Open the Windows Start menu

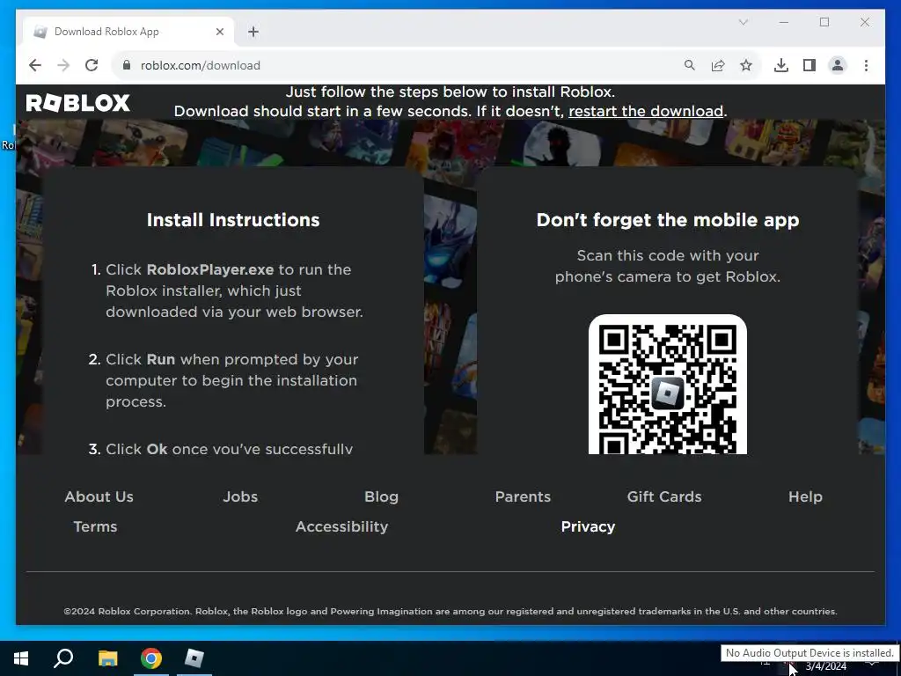click(x=21, y=658)
